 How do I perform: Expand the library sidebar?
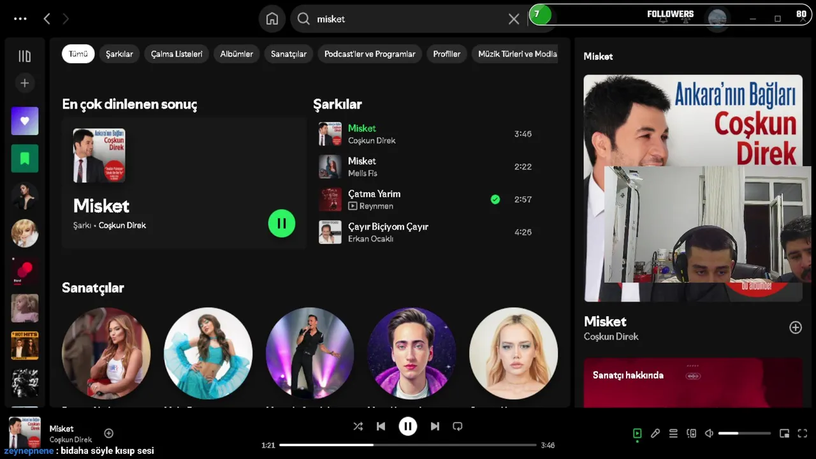25,56
